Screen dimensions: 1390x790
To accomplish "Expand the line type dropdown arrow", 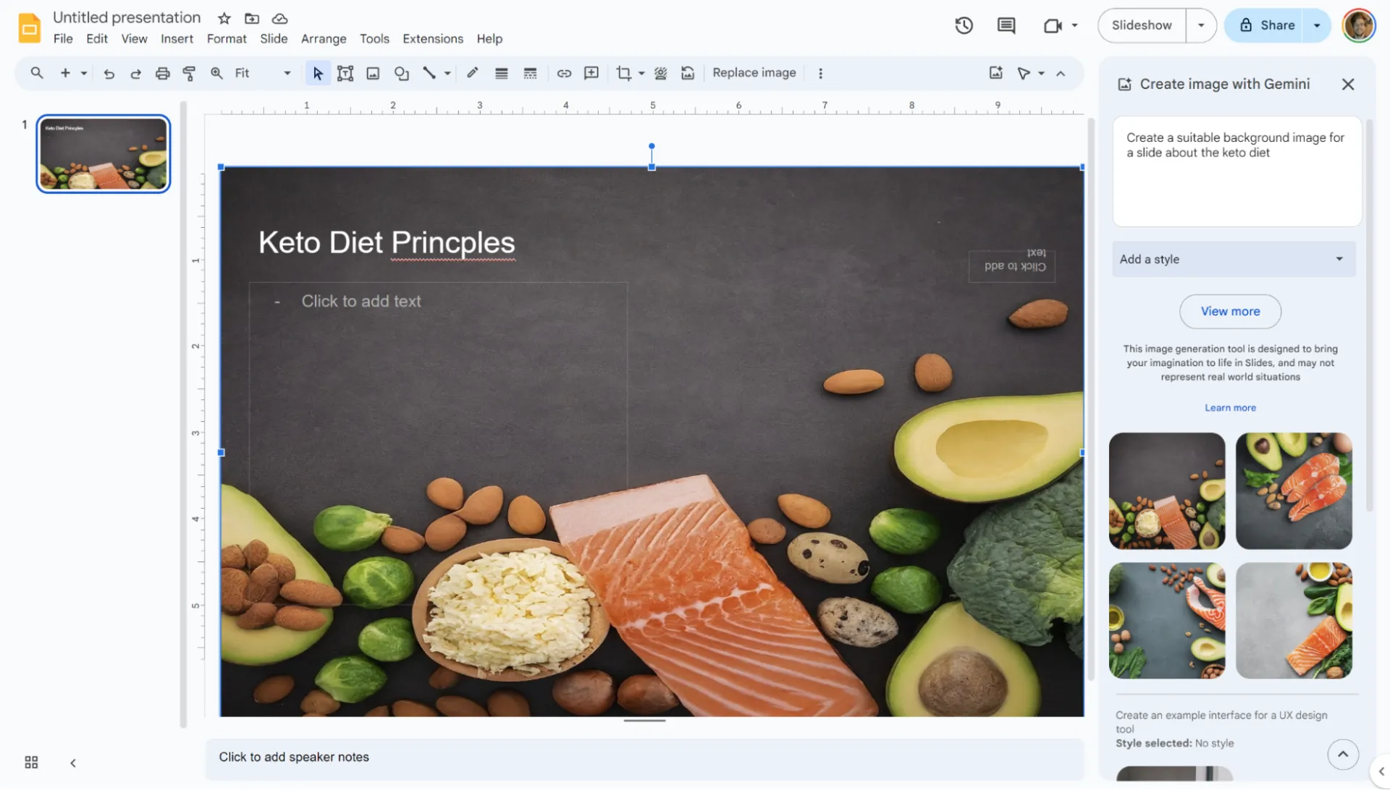I will pyautogui.click(x=447, y=73).
